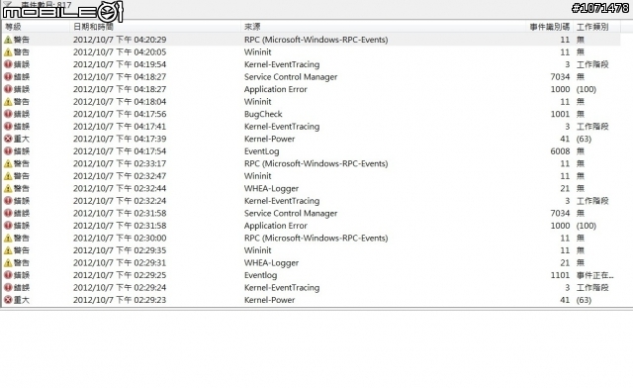633x388 pixels.
Task: Click 警告 level label at 04:18:04
Action: pyautogui.click(x=22, y=101)
